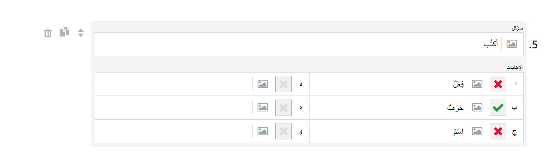Reorder question using up-down arrows handle

[81, 33]
